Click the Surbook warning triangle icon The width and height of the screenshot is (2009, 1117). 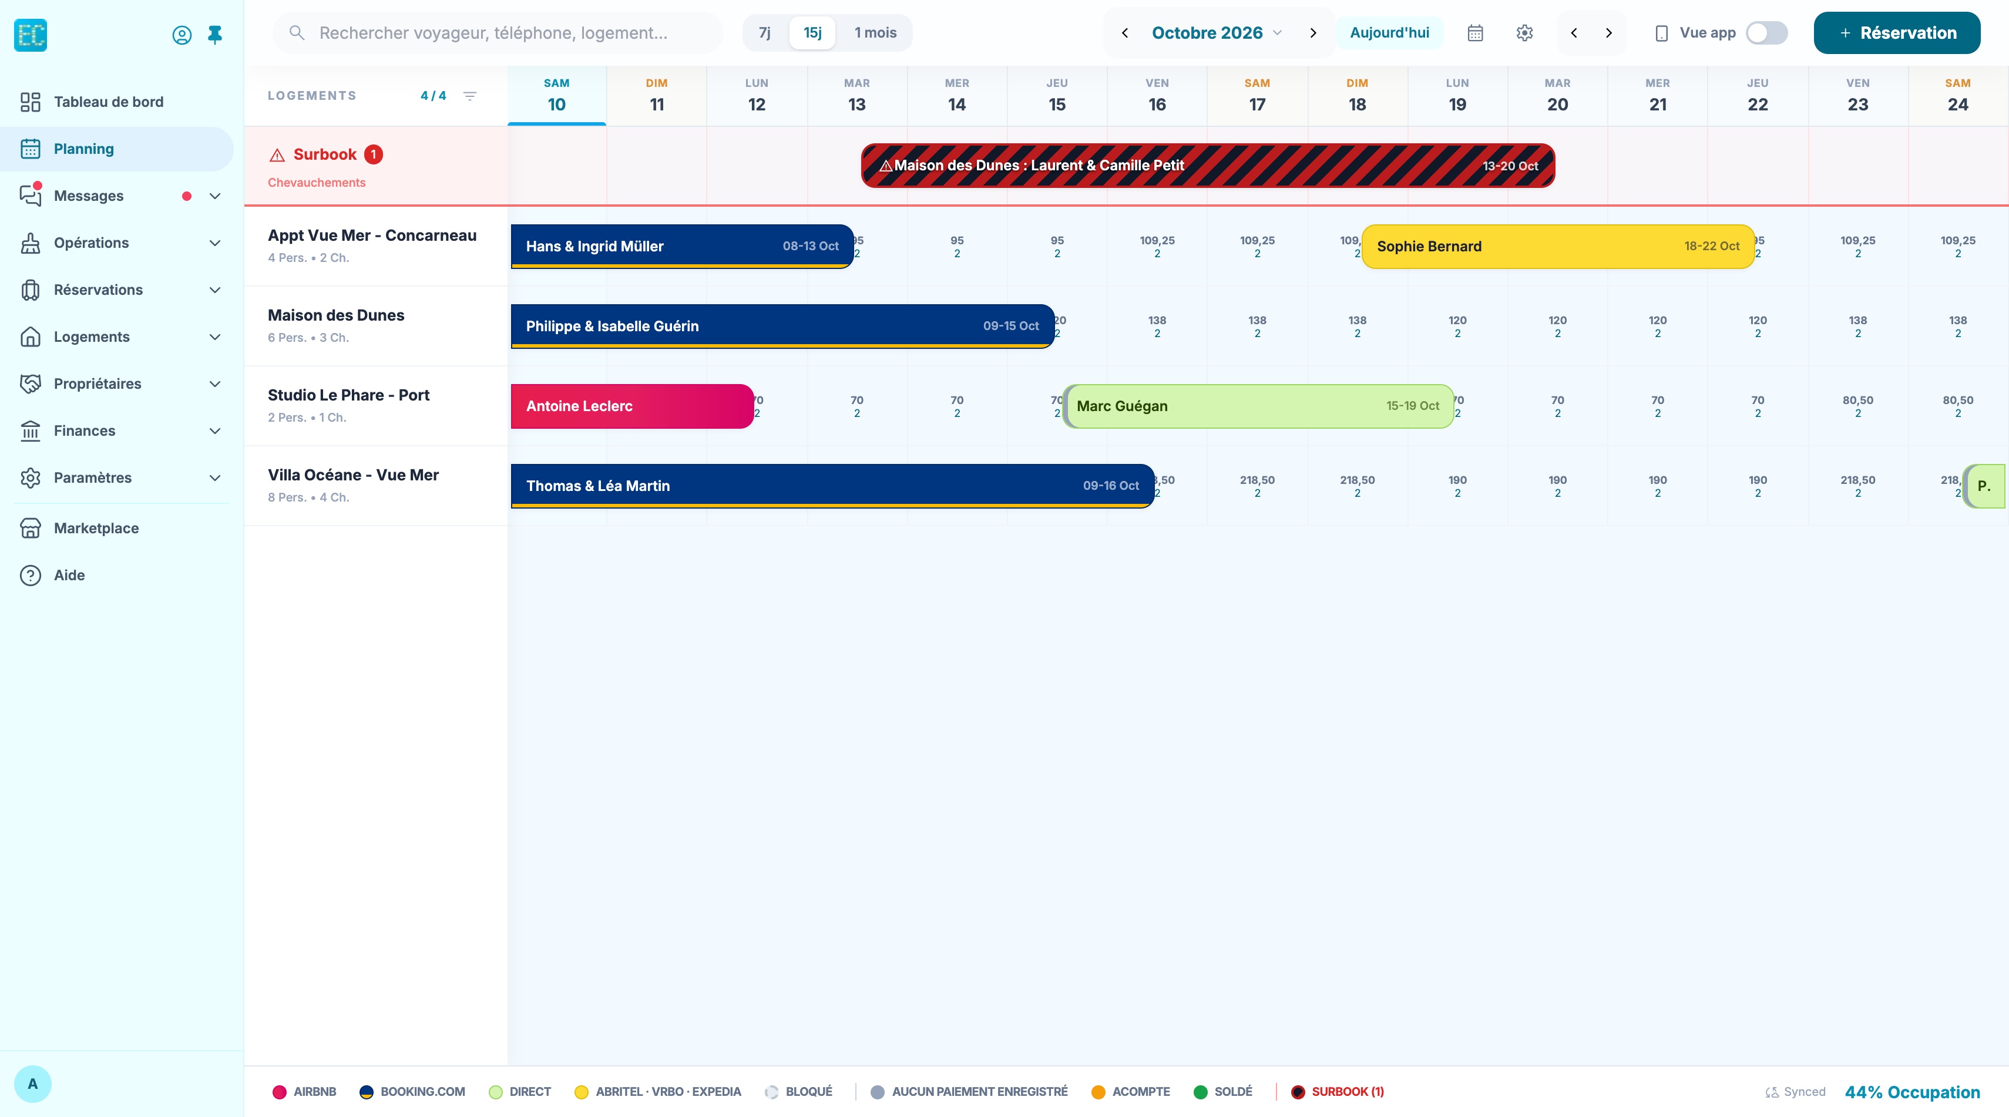pos(277,155)
